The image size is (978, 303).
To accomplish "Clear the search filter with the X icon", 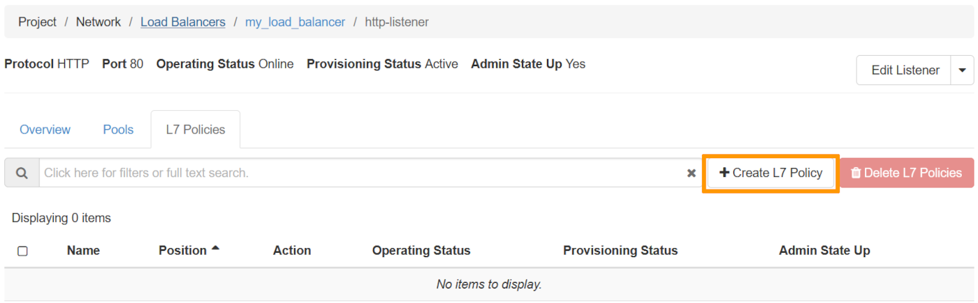I will (691, 173).
